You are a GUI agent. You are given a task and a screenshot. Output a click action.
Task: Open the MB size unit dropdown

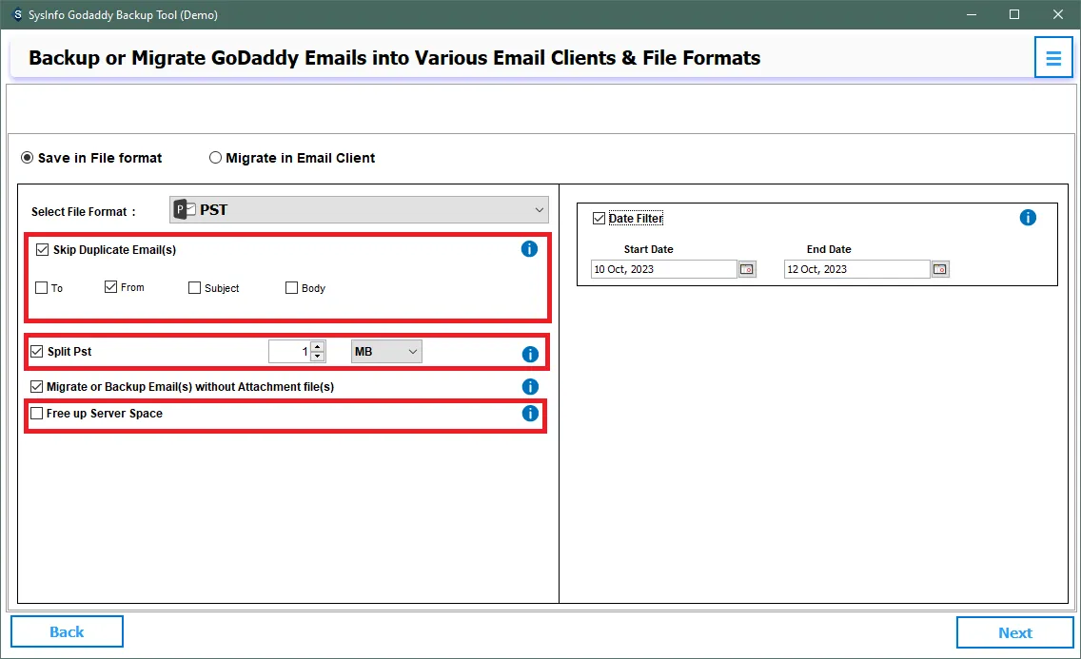[x=386, y=351]
